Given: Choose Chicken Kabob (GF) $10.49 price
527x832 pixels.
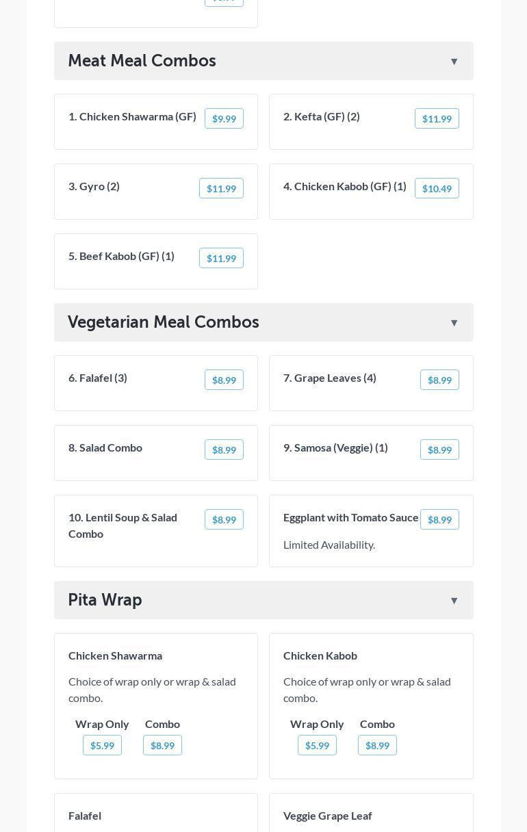Looking at the screenshot, I should pos(437,188).
